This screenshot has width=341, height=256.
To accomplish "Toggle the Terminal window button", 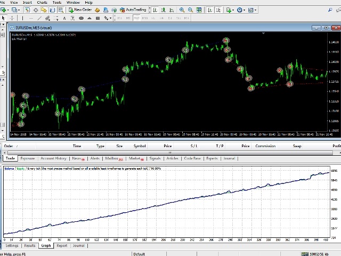I will pos(52,10).
